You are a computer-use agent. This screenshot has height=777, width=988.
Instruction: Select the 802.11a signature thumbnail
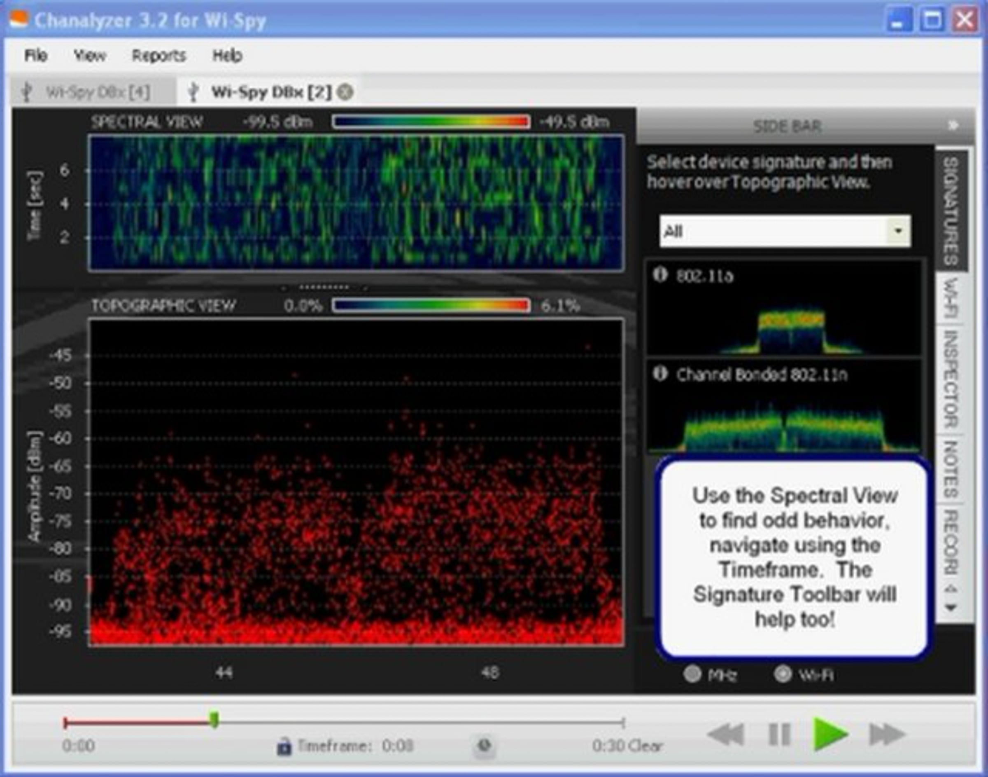click(x=784, y=308)
